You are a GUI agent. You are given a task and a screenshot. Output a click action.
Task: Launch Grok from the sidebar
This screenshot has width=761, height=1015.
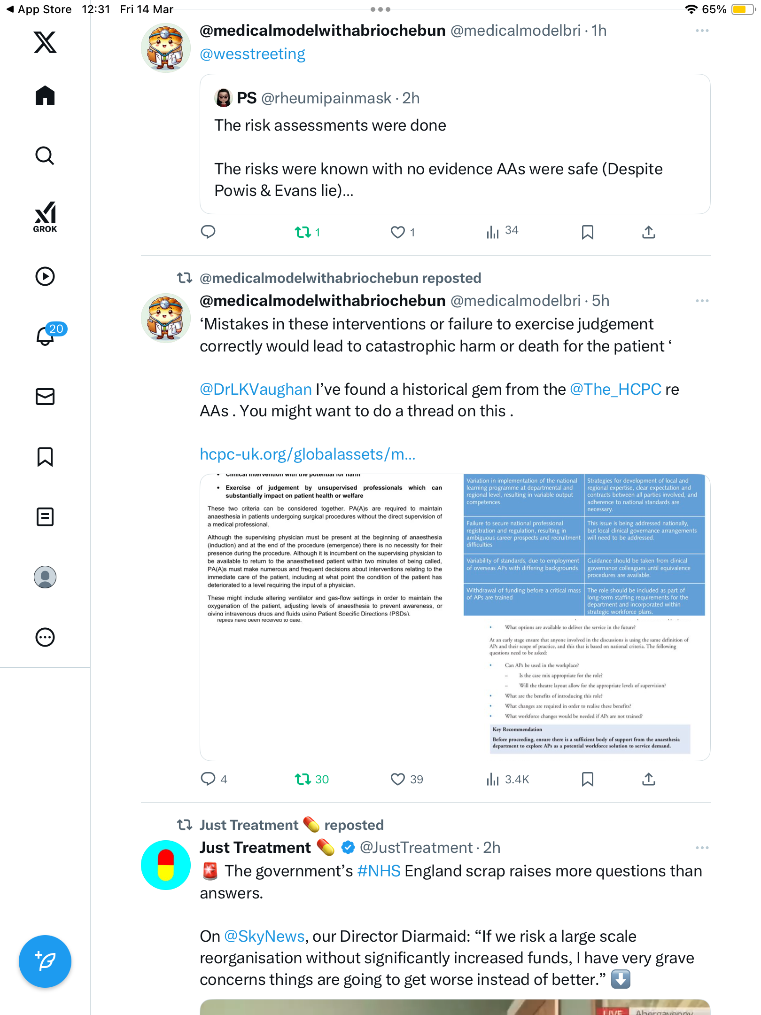coord(45,217)
